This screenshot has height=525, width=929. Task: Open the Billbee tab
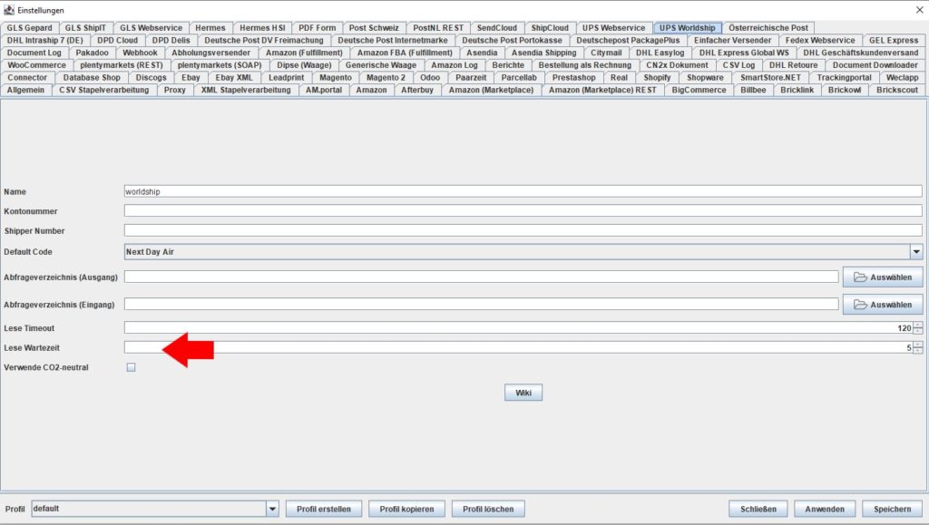click(753, 90)
